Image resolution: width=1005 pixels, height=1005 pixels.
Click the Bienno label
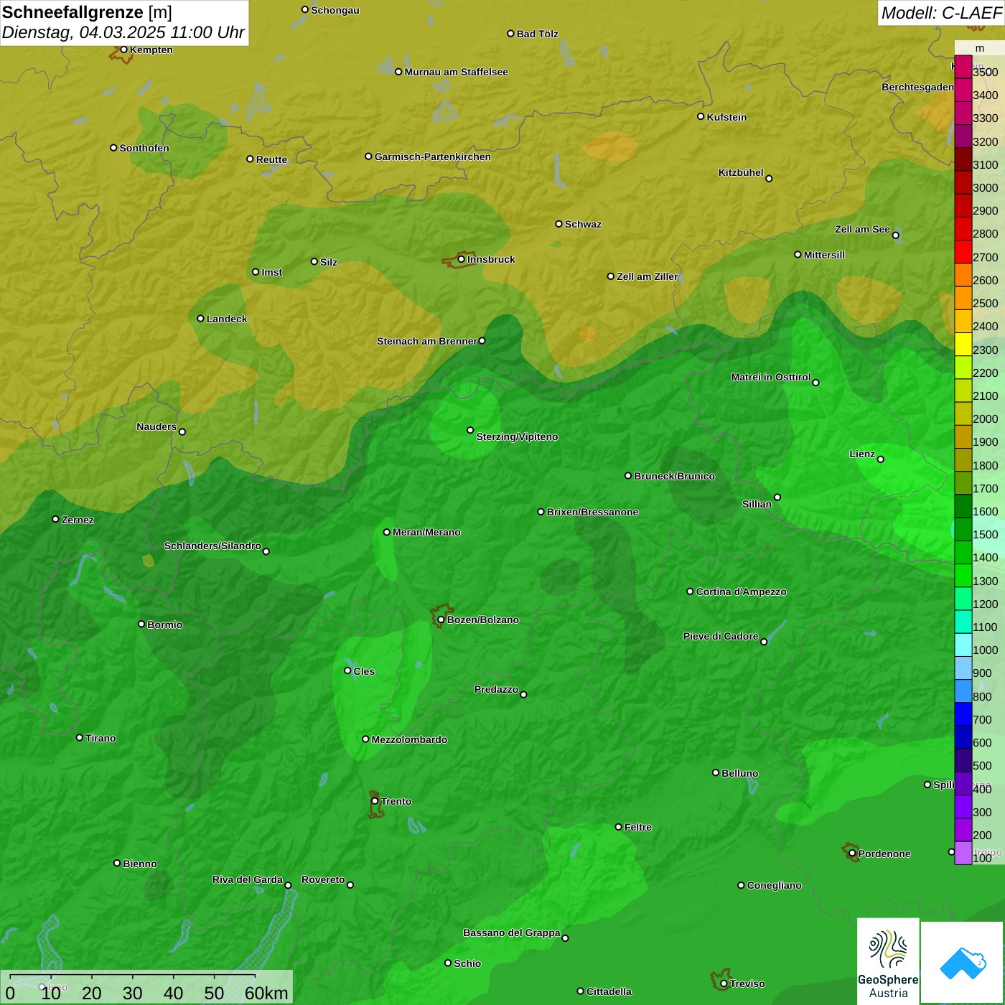click(x=139, y=864)
